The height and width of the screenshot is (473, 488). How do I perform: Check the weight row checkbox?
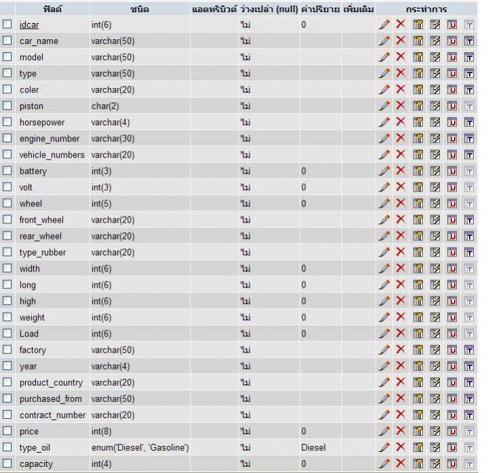7,317
